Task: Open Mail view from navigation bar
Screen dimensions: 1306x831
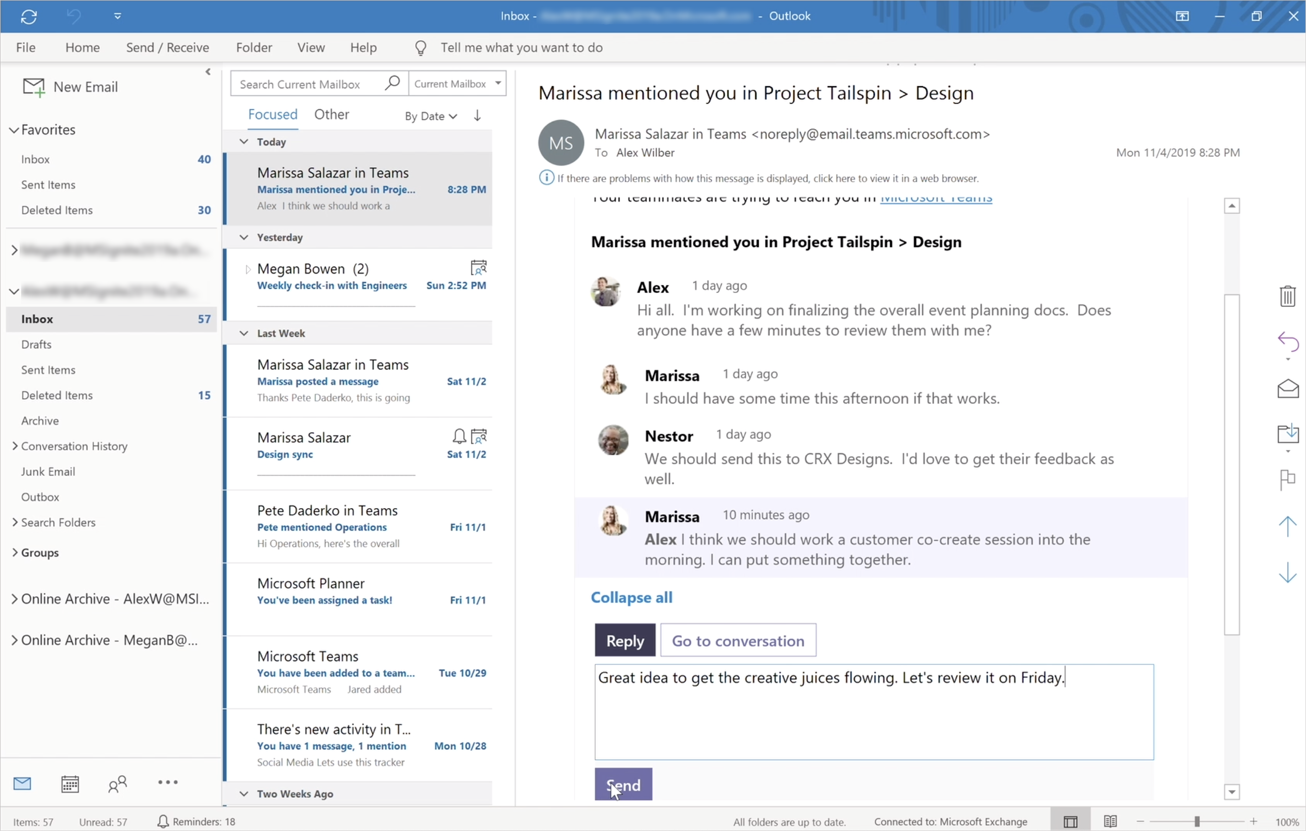Action: [22, 783]
